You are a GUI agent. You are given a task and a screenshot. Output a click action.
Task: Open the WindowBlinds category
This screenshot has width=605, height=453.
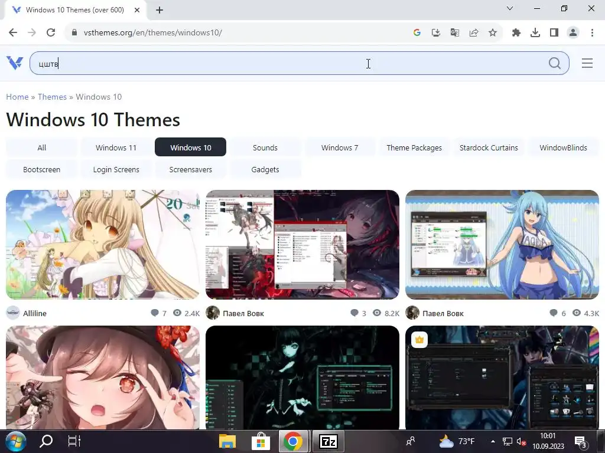(x=563, y=147)
